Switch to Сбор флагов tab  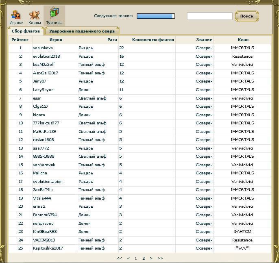coord(26,31)
